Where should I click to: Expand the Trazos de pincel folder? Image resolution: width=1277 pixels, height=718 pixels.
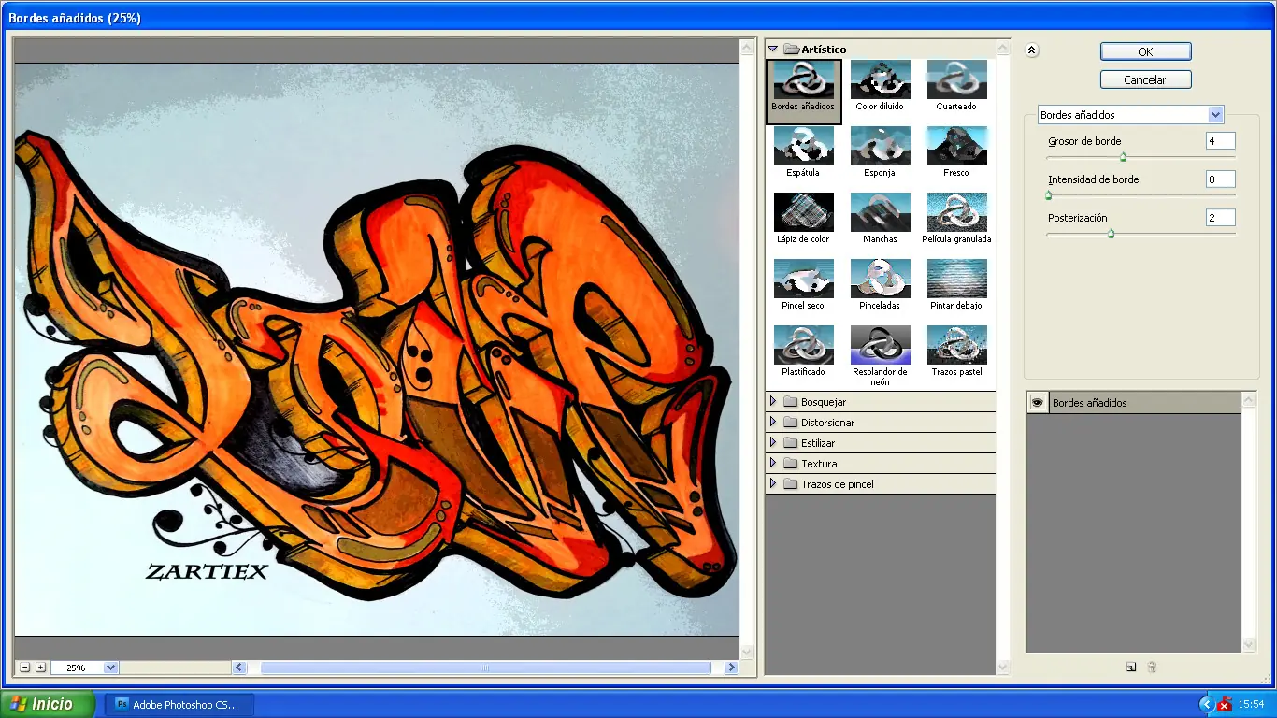coord(773,484)
